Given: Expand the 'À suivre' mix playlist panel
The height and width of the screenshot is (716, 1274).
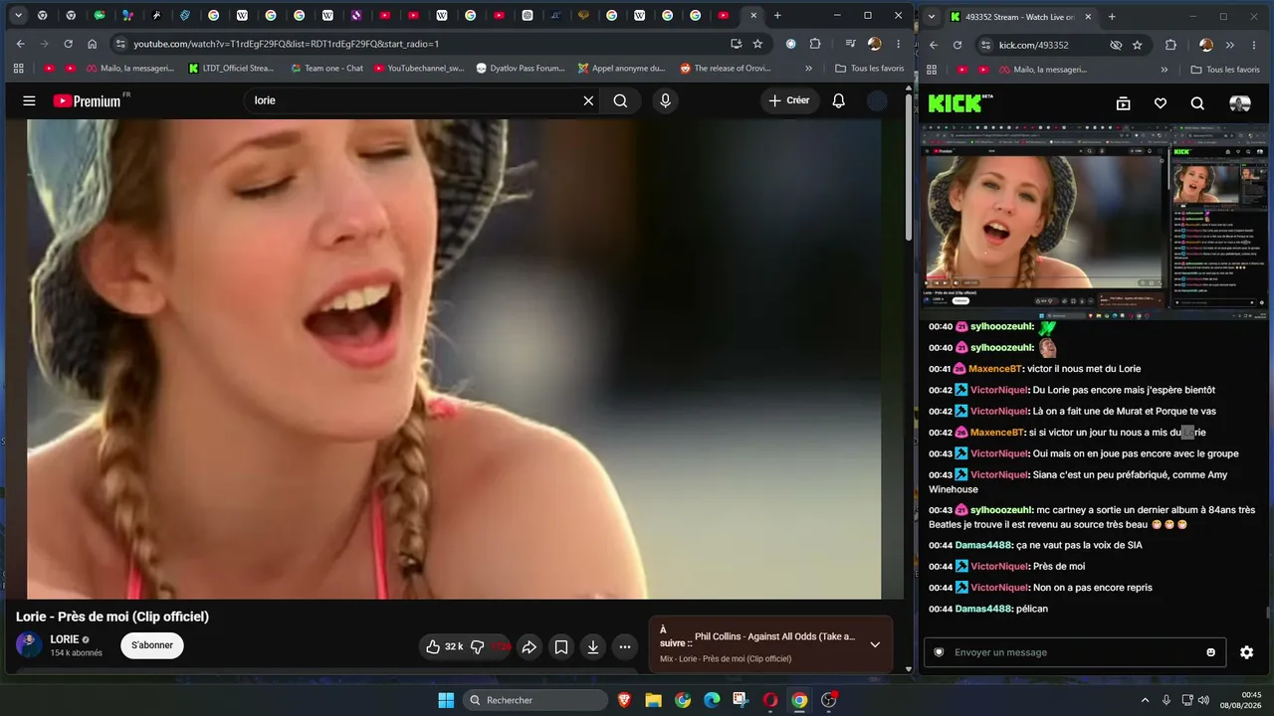Looking at the screenshot, I should click(875, 644).
